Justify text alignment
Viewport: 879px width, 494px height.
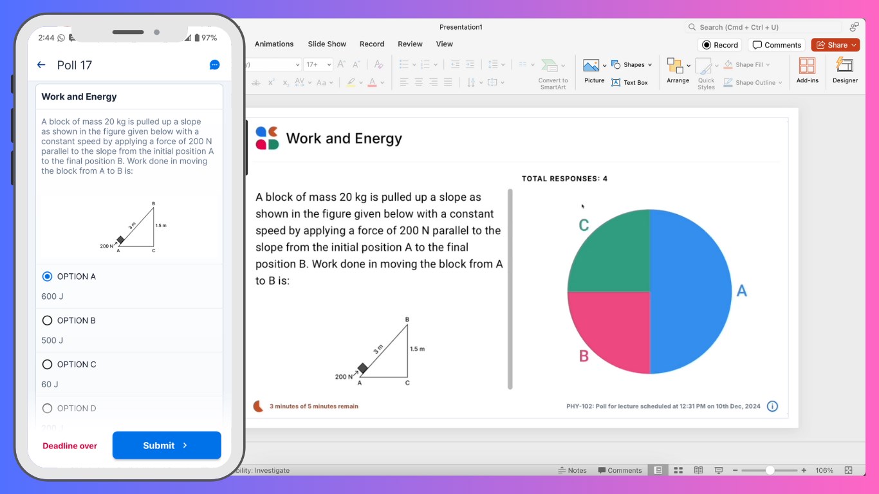point(448,82)
